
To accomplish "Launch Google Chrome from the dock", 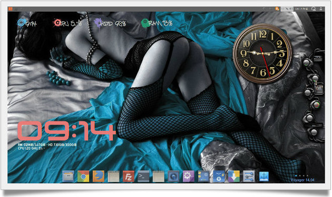I will pyautogui.click(x=83, y=176).
